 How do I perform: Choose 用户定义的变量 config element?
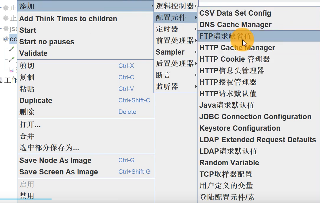pyautogui.click(x=226, y=186)
